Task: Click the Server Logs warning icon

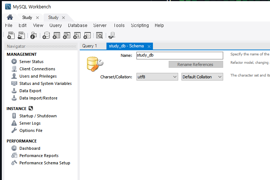Action: (14, 123)
